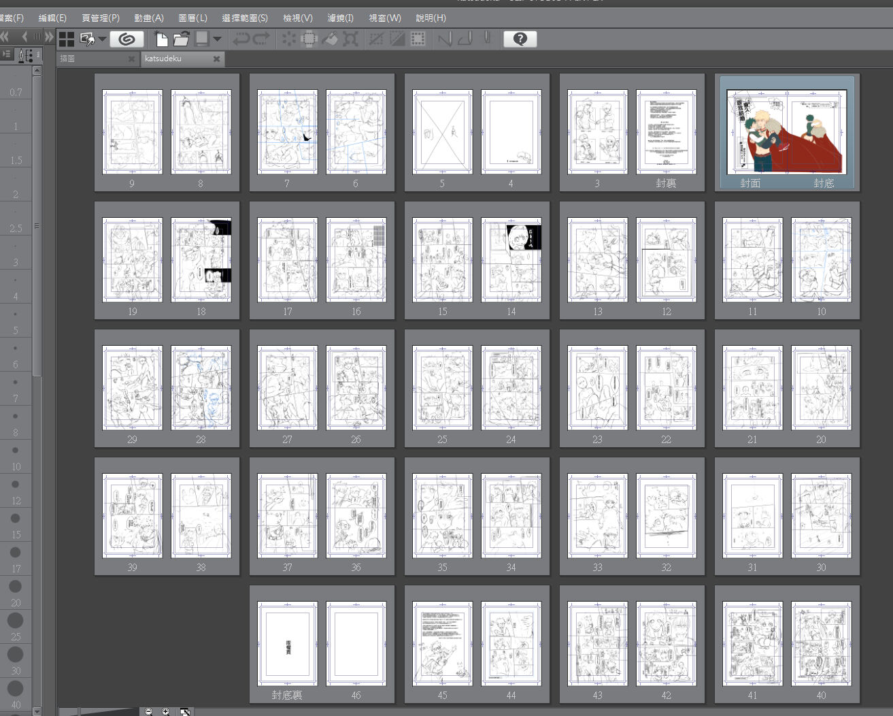Open the Clip Studio launcher icon
The width and height of the screenshot is (893, 716).
[127, 39]
